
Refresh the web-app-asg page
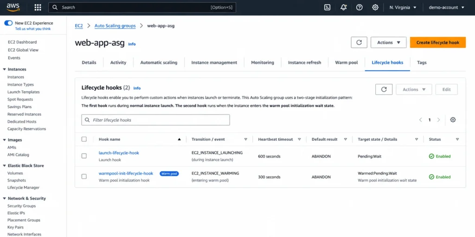(x=359, y=42)
